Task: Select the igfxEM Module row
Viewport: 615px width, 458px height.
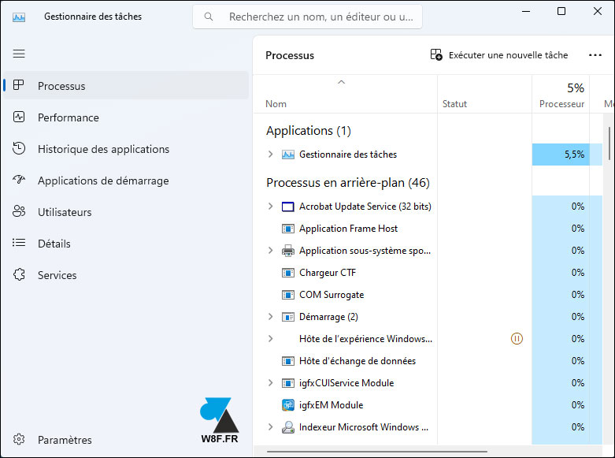Action: 428,404
